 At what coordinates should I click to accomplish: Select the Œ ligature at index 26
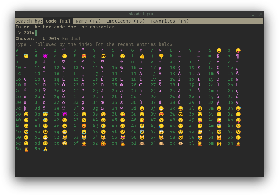[141, 85]
